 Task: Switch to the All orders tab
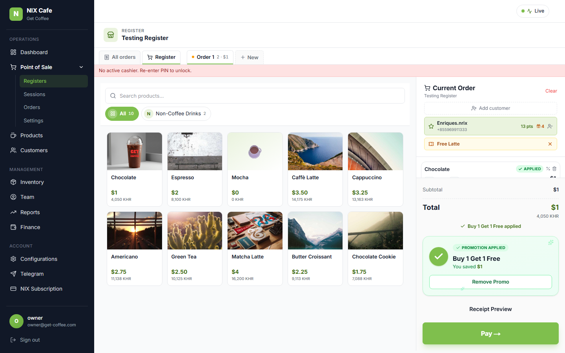pos(120,57)
